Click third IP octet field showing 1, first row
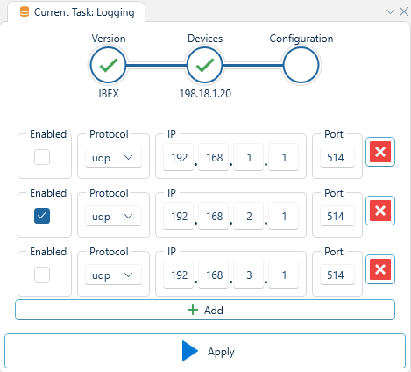The image size is (411, 372). pyautogui.click(x=249, y=157)
